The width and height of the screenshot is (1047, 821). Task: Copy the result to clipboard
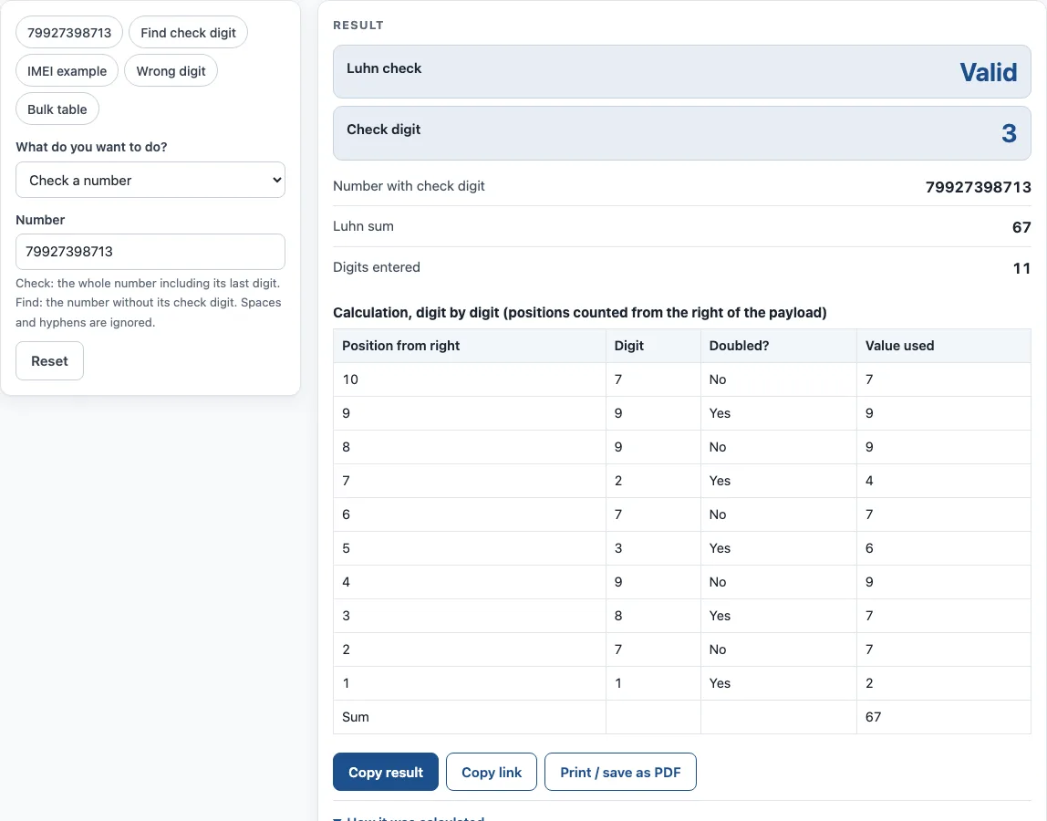click(385, 773)
